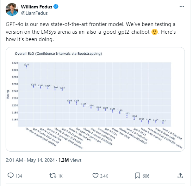The width and height of the screenshot is (193, 186).
Task: Click the William Fedus display name
Action: [37, 7]
